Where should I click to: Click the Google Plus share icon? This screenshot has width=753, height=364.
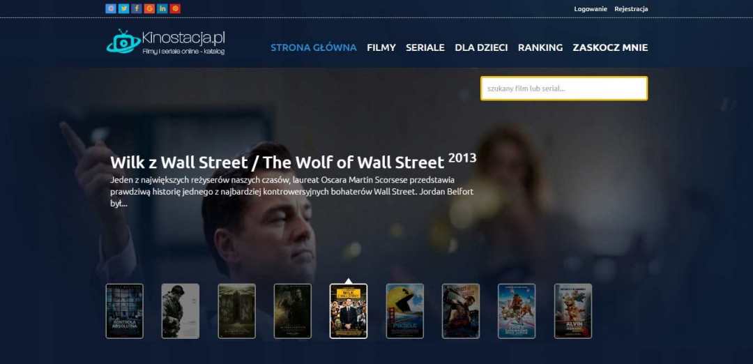149,8
